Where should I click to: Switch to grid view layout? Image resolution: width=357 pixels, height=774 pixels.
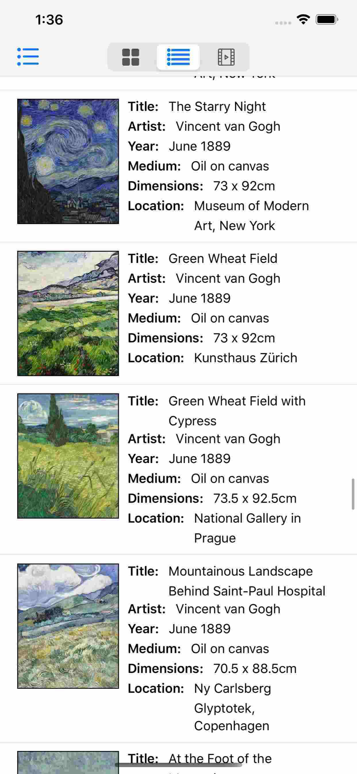(130, 57)
